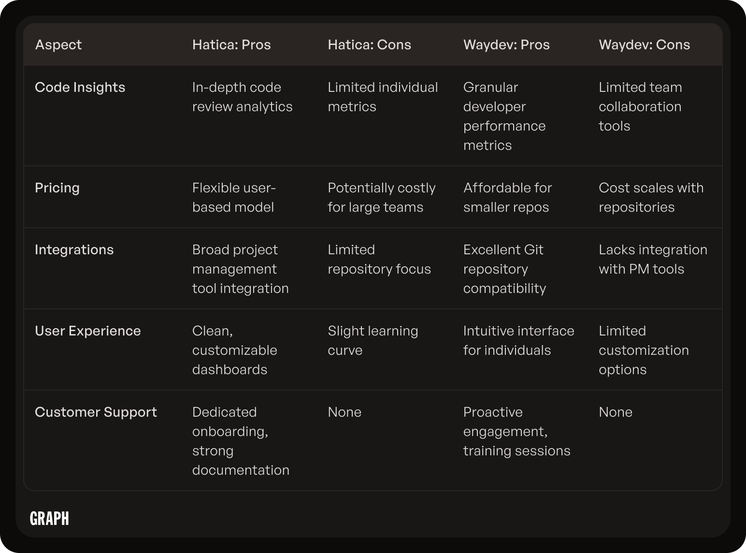The width and height of the screenshot is (746, 553).
Task: Select the "Code Insights" row label
Action: point(80,87)
